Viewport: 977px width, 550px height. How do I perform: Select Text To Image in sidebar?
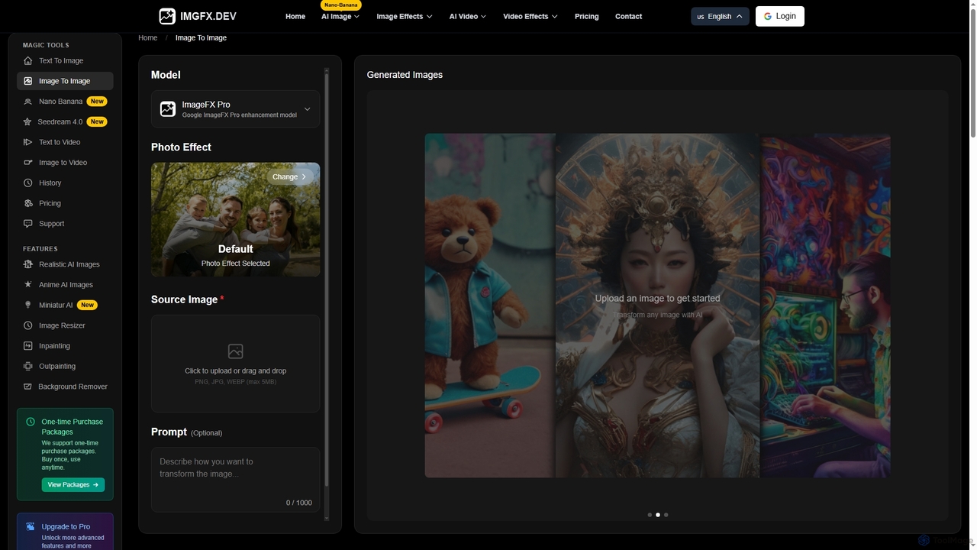coord(65,60)
